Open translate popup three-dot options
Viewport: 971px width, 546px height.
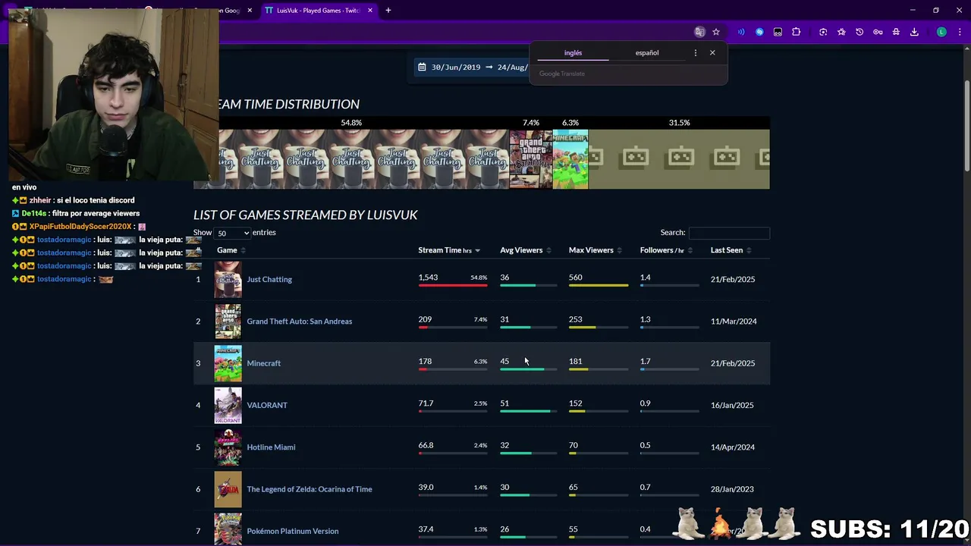pyautogui.click(x=695, y=53)
